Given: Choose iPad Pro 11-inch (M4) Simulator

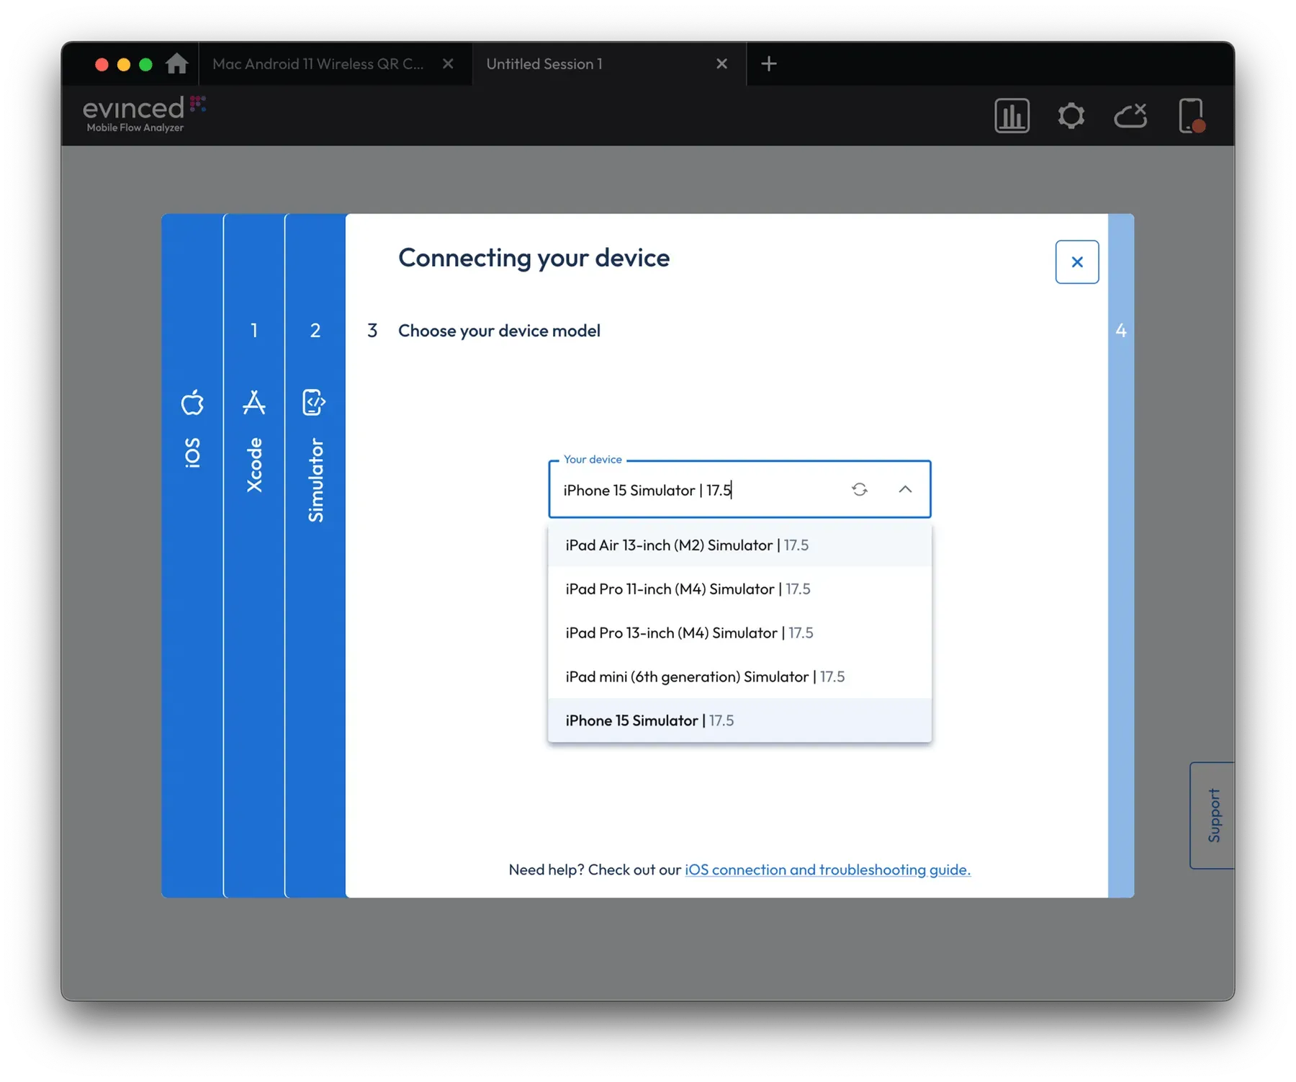Looking at the screenshot, I should (739, 589).
